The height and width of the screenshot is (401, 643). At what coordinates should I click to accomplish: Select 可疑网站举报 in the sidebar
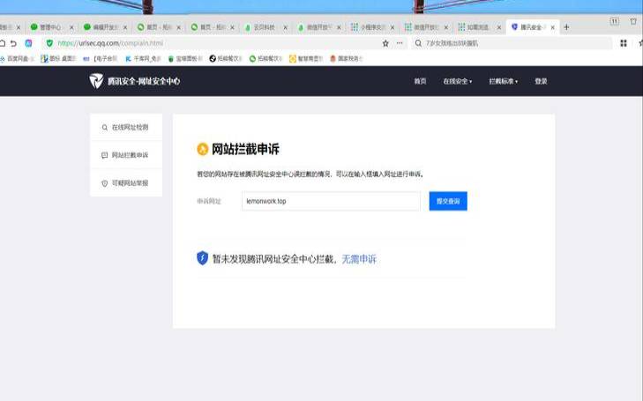[126, 183]
